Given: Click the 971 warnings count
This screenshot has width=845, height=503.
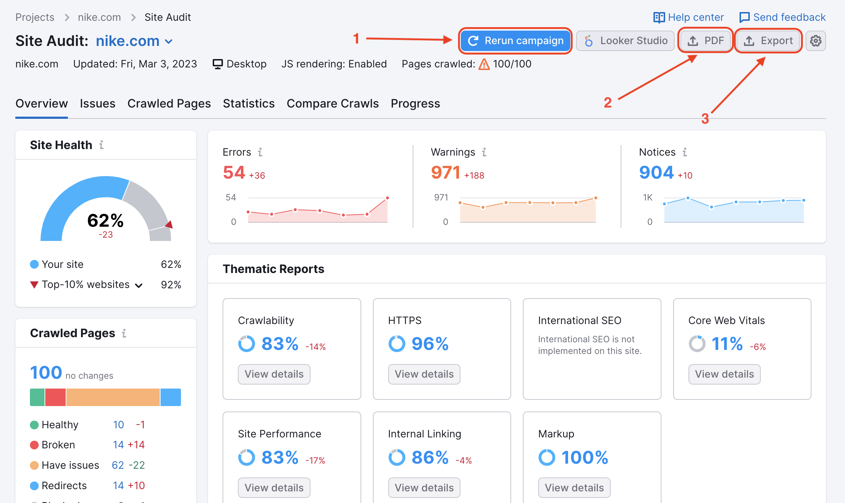Looking at the screenshot, I should (445, 172).
